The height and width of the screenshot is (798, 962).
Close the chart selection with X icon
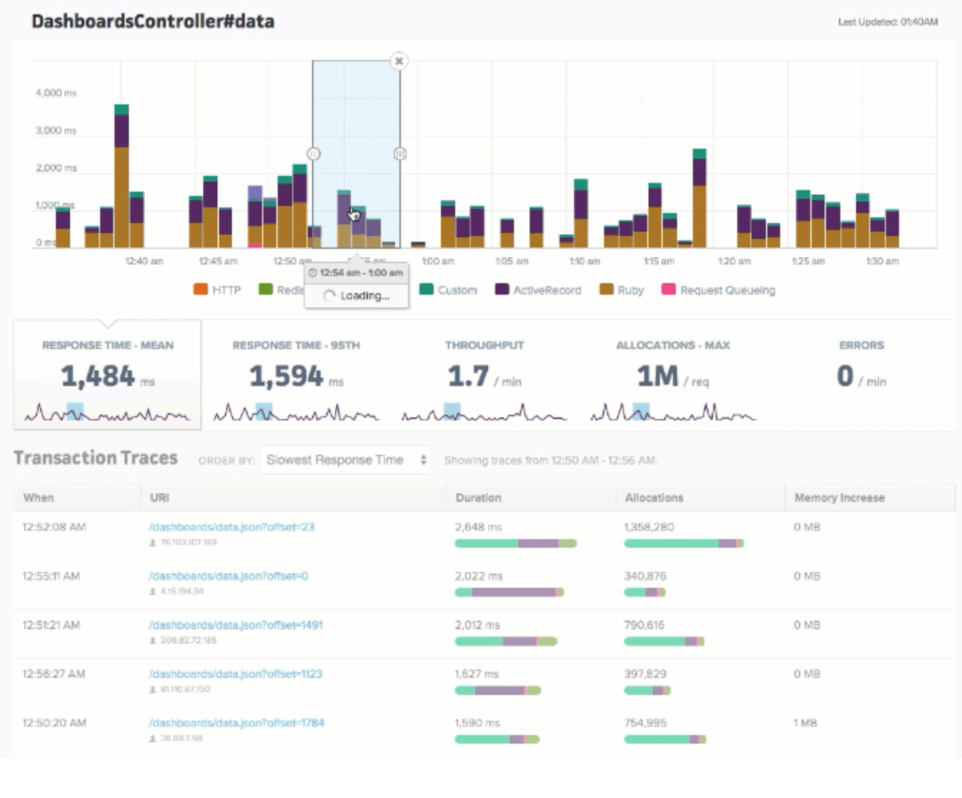399,61
